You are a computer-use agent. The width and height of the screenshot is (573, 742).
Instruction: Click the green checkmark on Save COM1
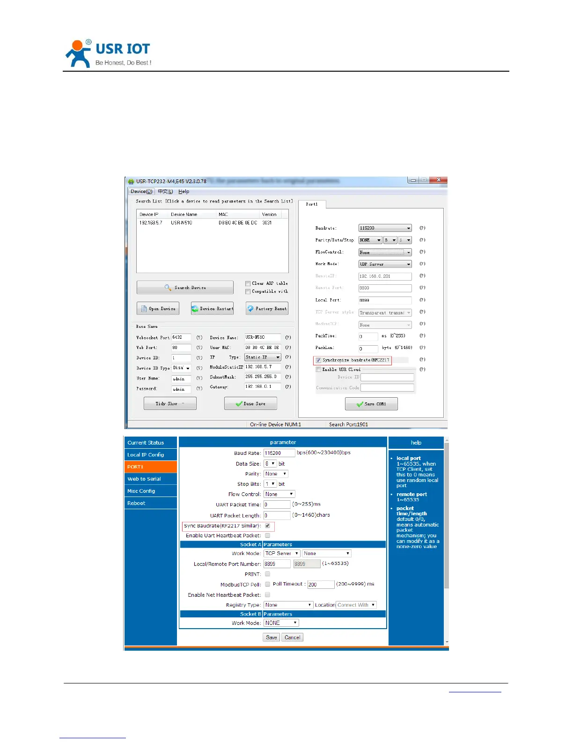[x=360, y=404]
